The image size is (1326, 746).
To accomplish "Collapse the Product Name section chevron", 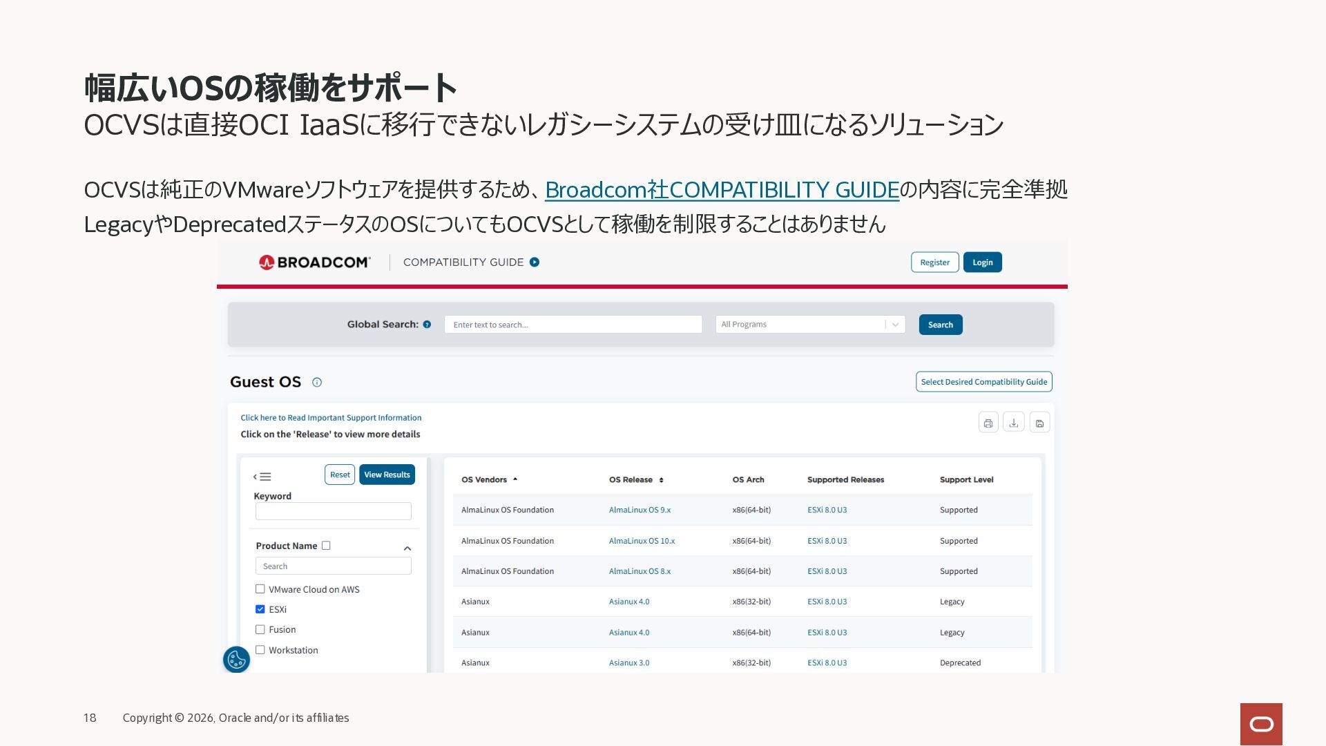I will (407, 548).
